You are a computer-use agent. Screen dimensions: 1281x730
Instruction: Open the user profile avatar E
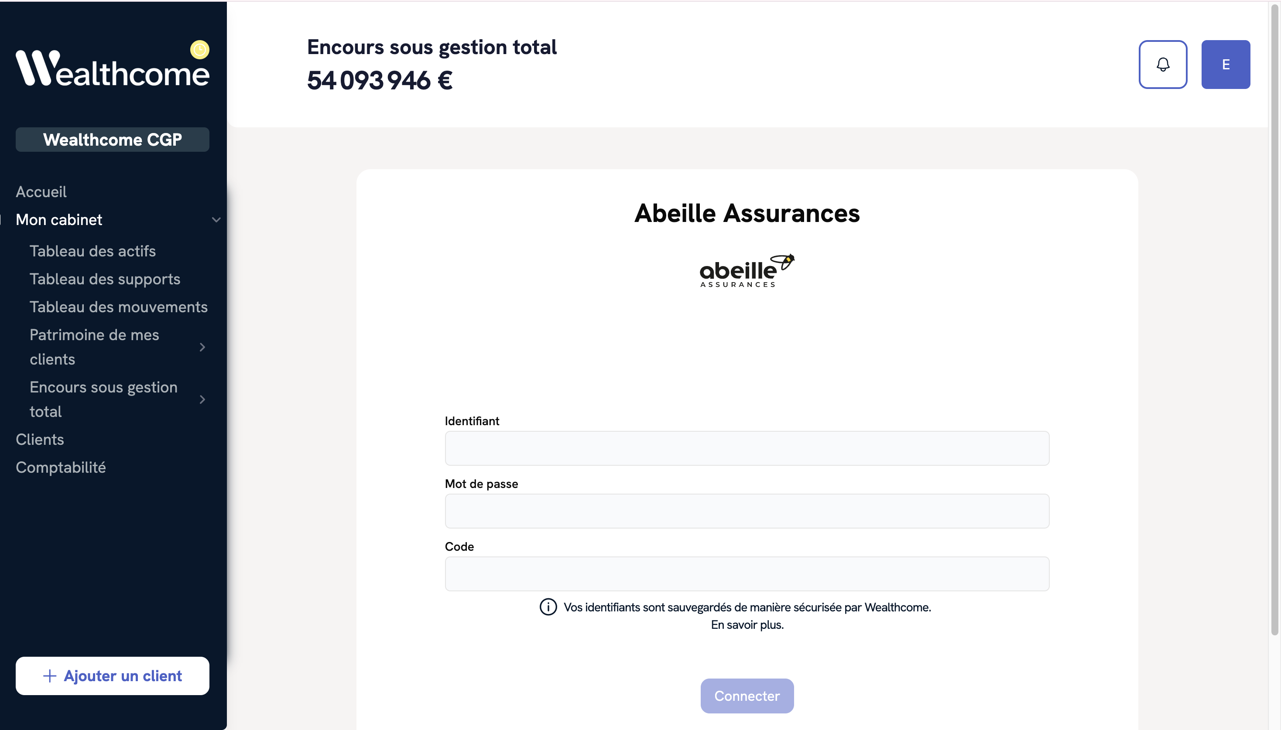pyautogui.click(x=1225, y=65)
